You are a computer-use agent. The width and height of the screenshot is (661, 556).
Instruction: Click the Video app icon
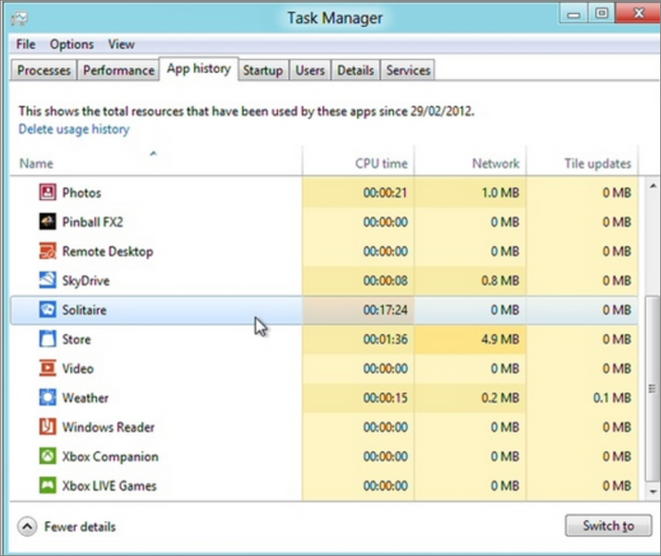(47, 368)
